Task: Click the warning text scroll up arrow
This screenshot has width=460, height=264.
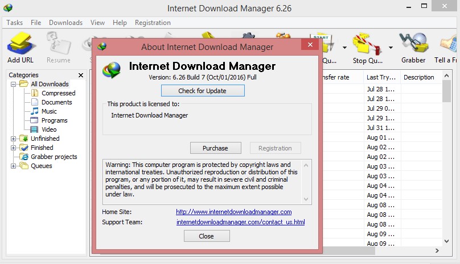Action: pos(306,165)
